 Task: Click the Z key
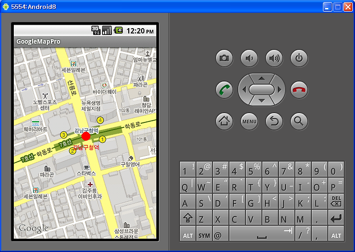coord(204,217)
